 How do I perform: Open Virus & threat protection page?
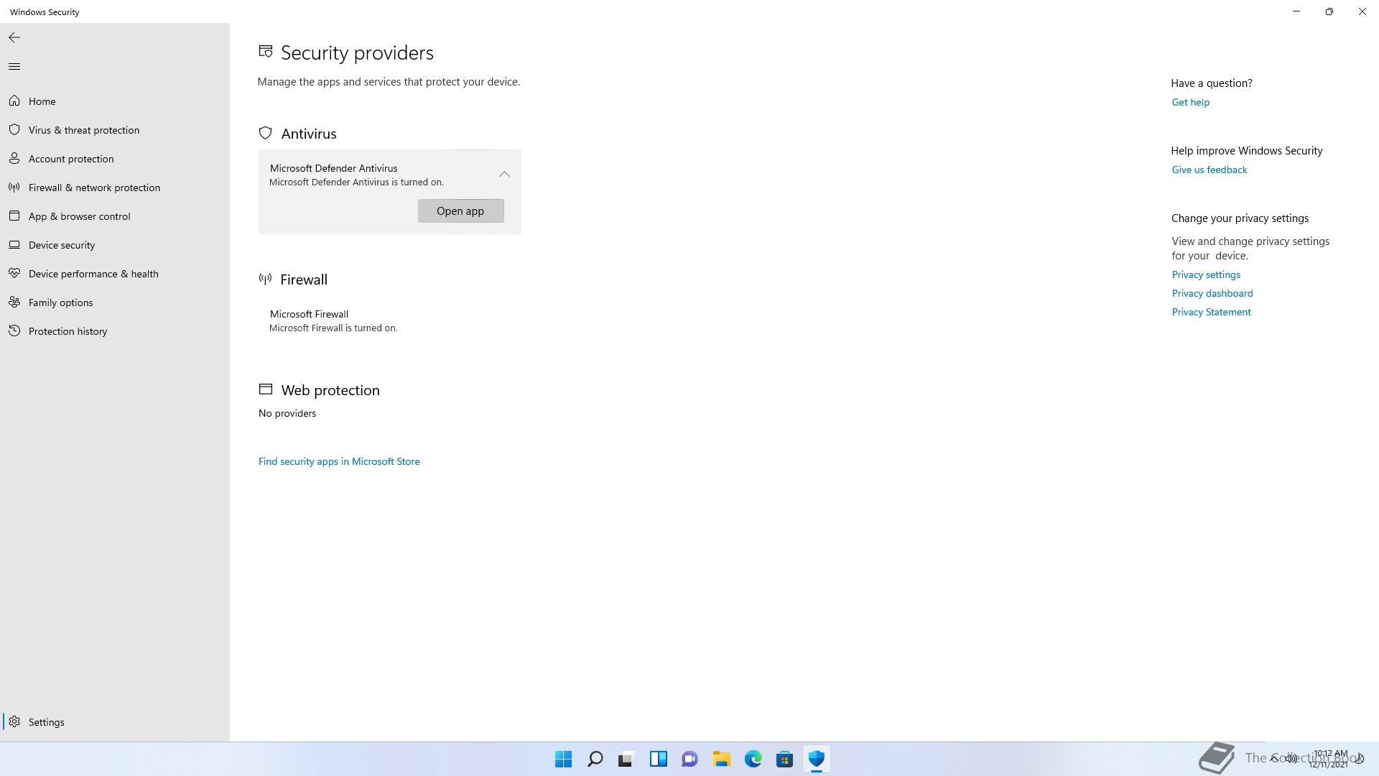click(x=83, y=130)
